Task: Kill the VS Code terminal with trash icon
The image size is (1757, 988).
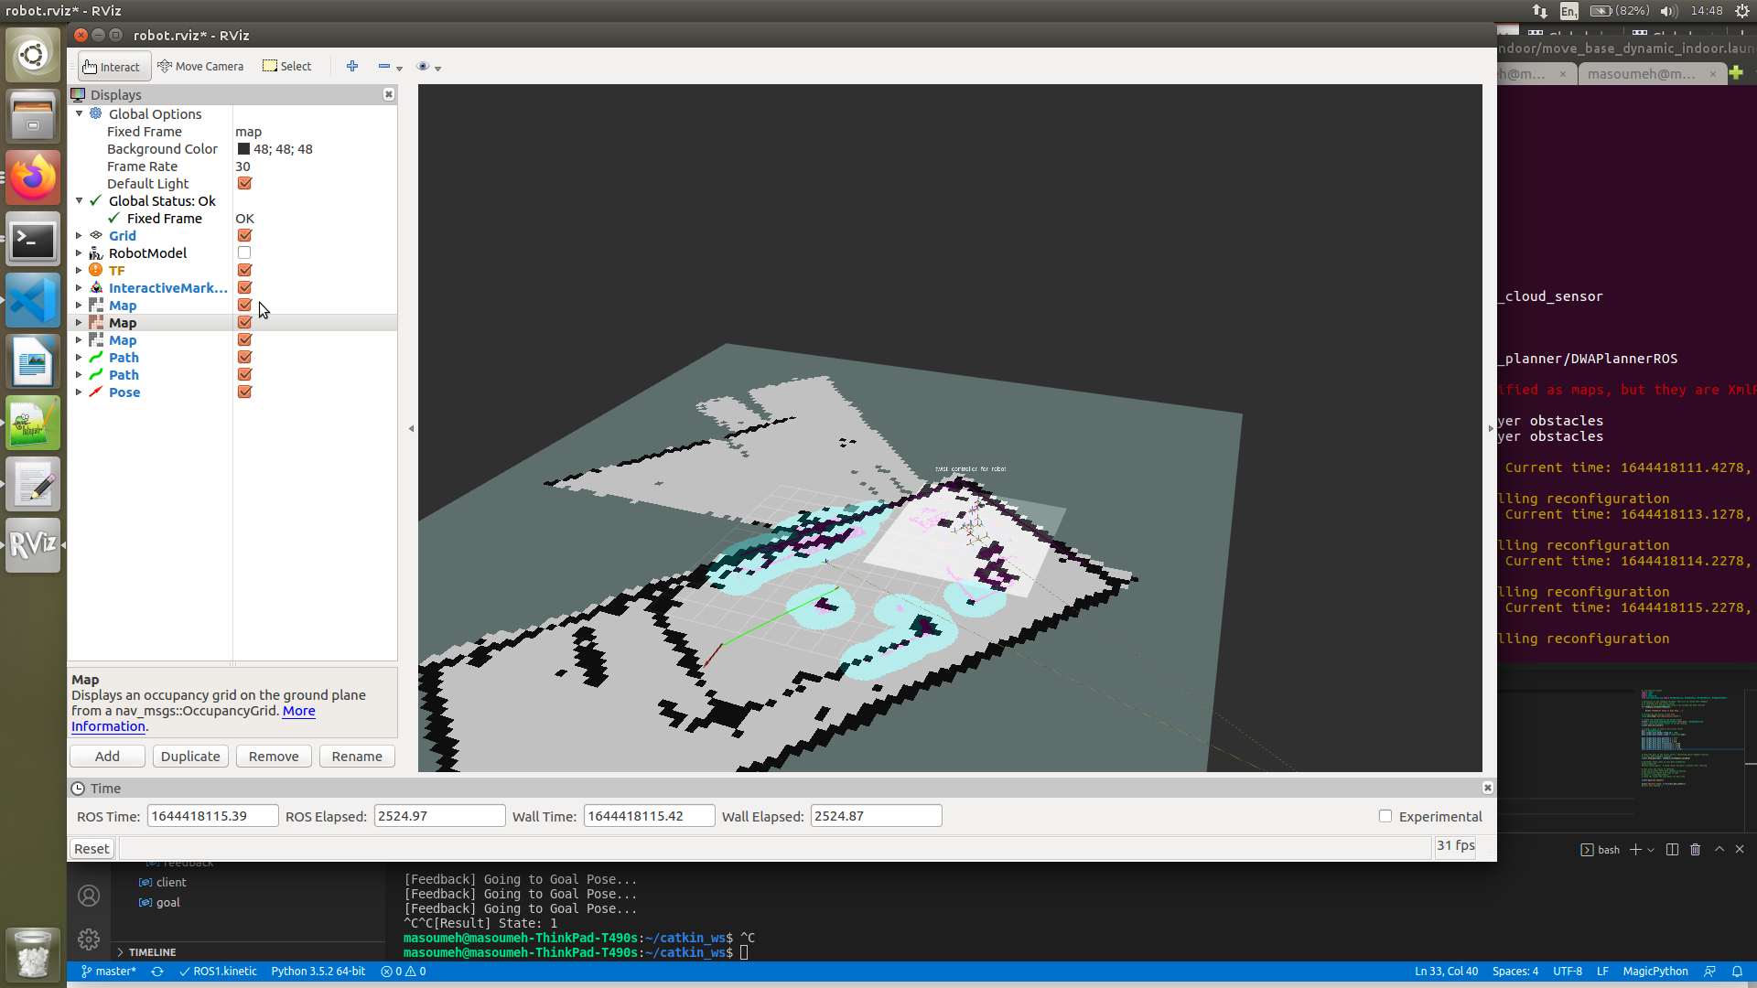Action: pyautogui.click(x=1695, y=849)
